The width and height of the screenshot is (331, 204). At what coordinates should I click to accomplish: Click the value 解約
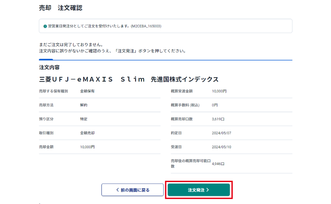(84, 105)
